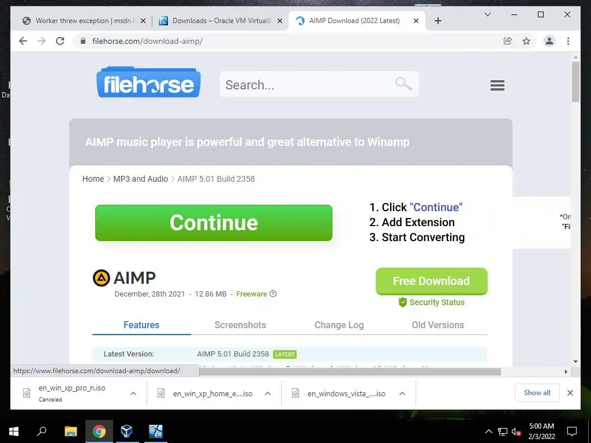
Task: Bookmark this page with the star icon
Action: pyautogui.click(x=526, y=41)
